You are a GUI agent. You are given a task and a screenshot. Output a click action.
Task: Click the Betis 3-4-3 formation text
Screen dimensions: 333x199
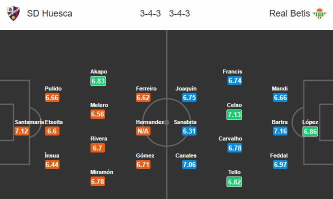179,13
